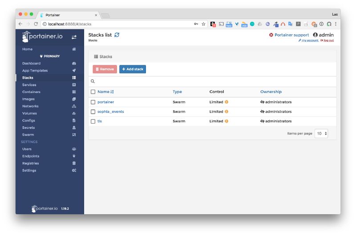Image resolution: width=356 pixels, height=236 pixels.
Task: Click the Images clone icon
Action: point(74,99)
